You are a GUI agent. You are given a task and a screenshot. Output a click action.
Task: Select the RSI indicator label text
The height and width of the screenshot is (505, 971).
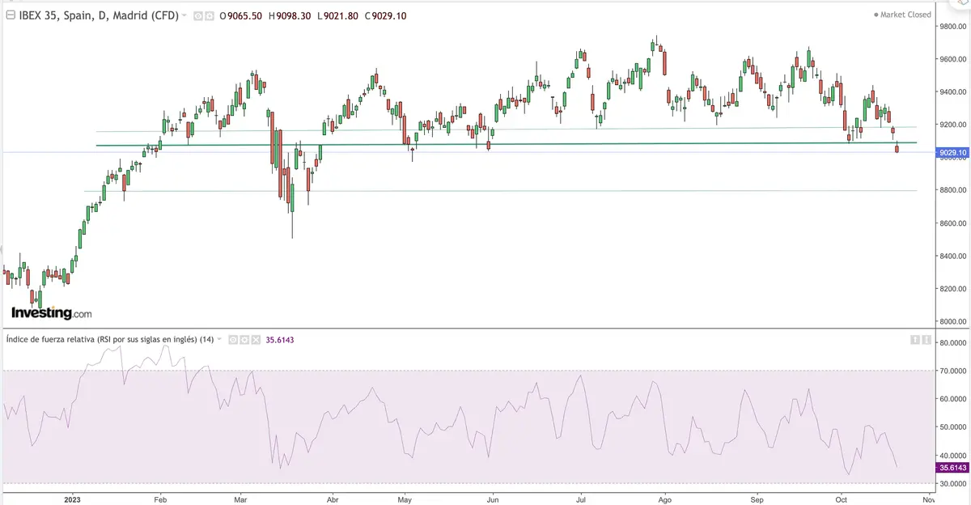pyautogui.click(x=105, y=340)
